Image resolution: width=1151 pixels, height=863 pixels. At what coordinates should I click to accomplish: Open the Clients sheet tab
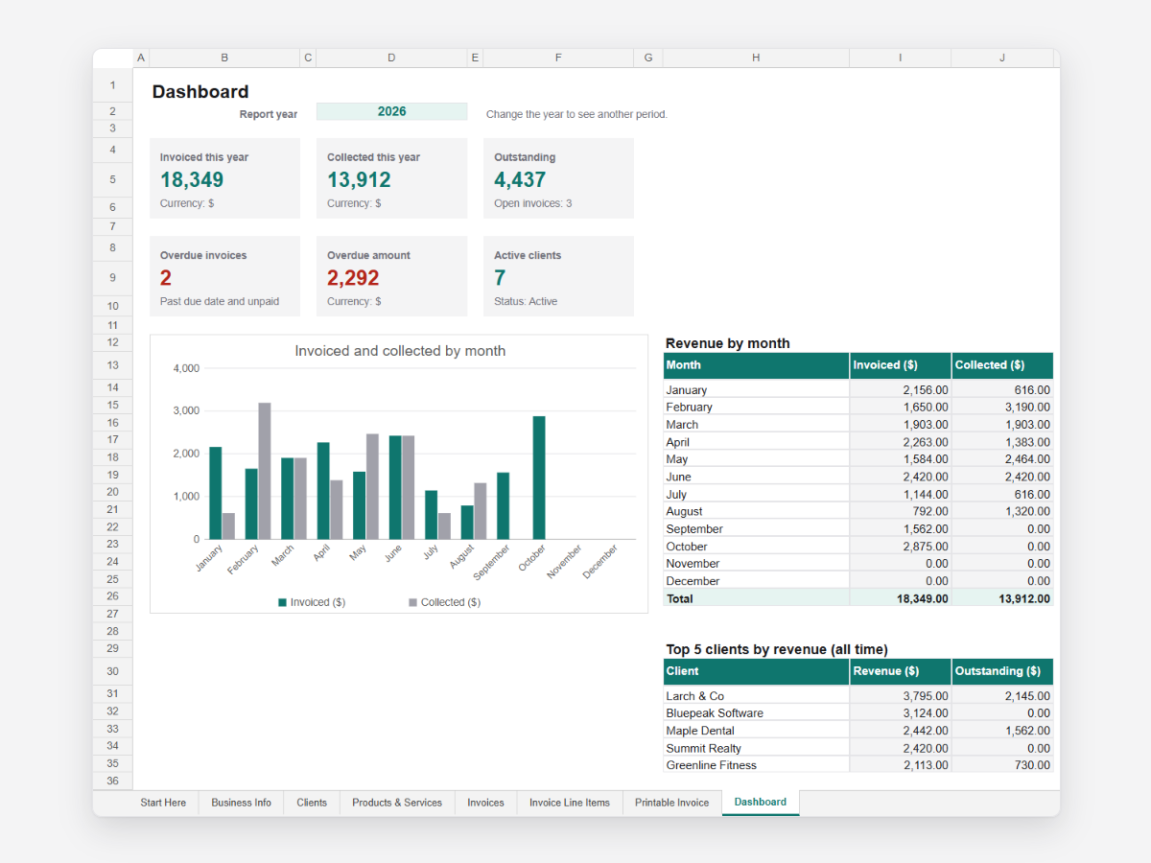tap(312, 803)
